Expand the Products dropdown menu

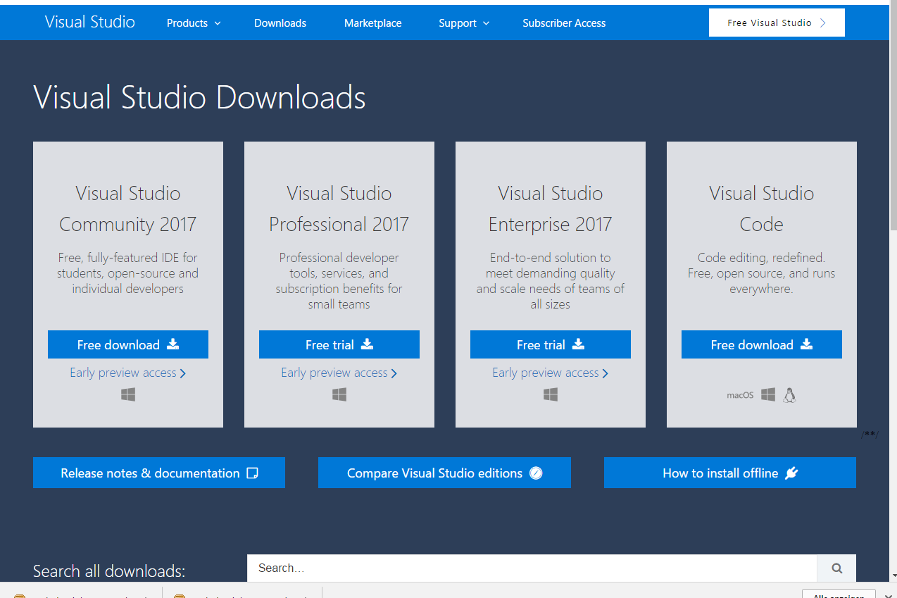194,23
